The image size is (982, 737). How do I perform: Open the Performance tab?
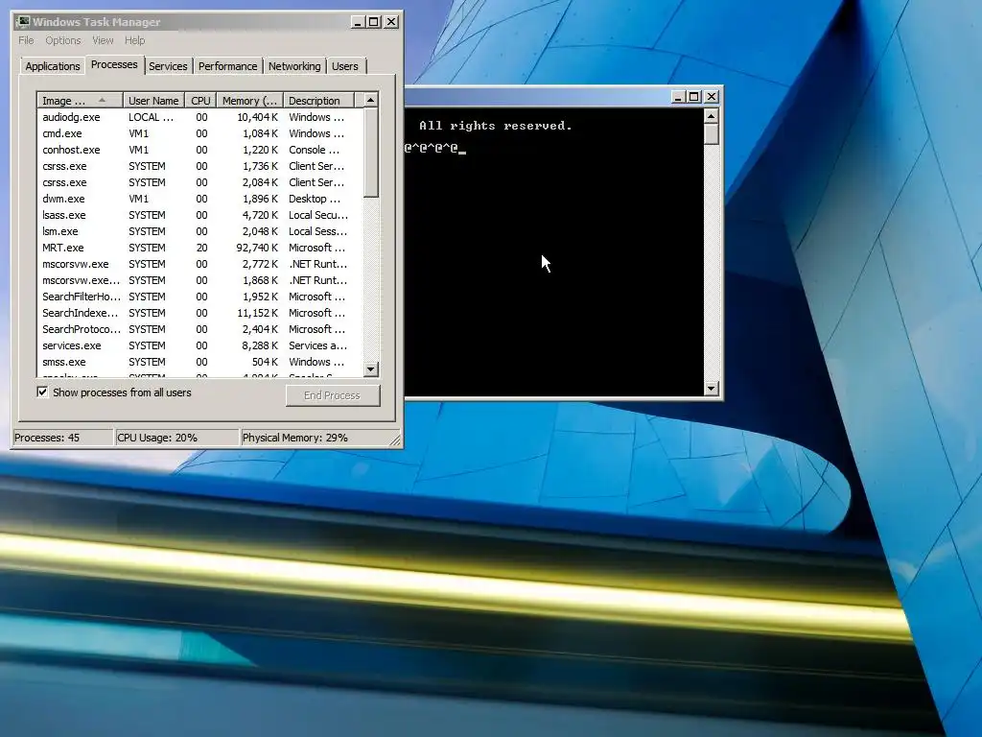point(228,66)
